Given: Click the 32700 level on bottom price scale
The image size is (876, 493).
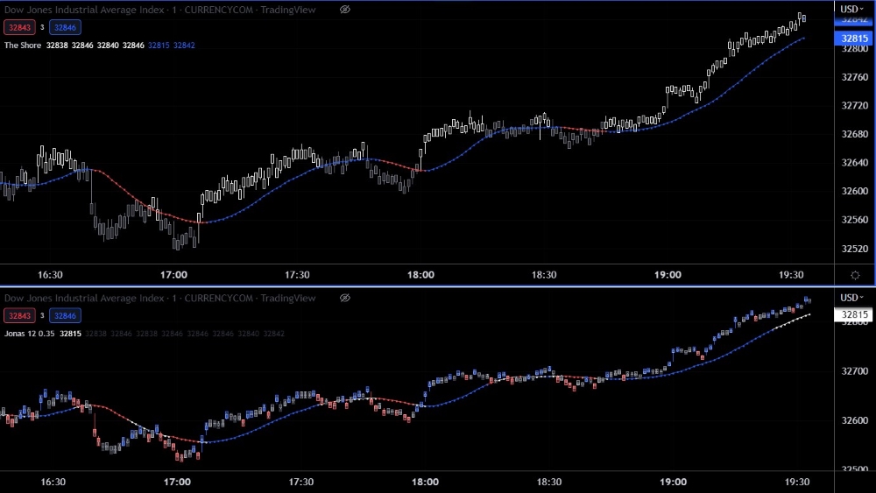Looking at the screenshot, I should point(854,371).
